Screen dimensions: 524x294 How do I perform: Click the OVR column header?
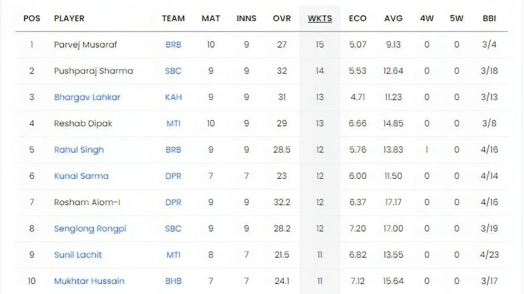click(x=282, y=18)
